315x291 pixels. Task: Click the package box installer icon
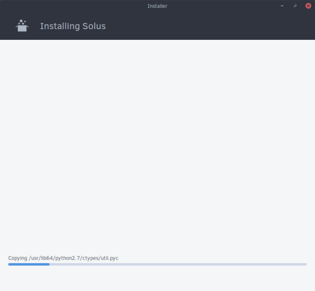tap(22, 26)
